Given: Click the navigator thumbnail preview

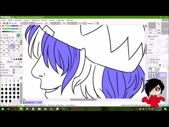Looking at the screenshot, I should click(x=158, y=25).
